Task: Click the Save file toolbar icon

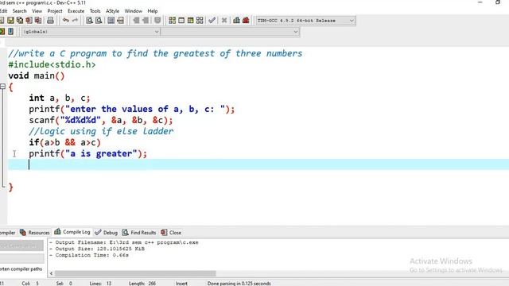Action: point(10,21)
